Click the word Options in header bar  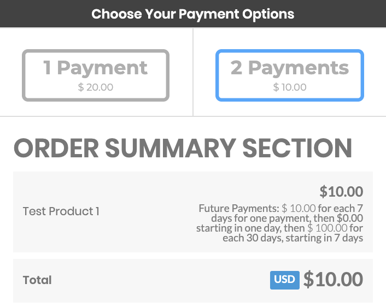265,14
